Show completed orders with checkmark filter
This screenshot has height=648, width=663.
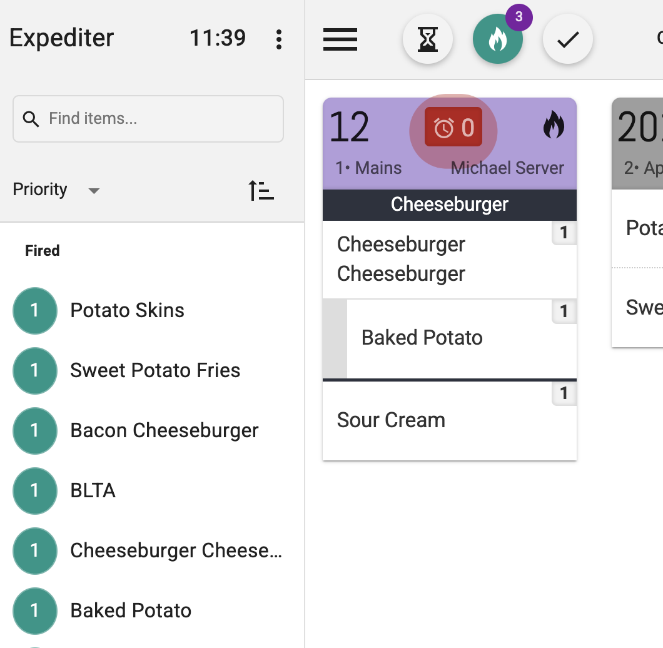tap(567, 39)
